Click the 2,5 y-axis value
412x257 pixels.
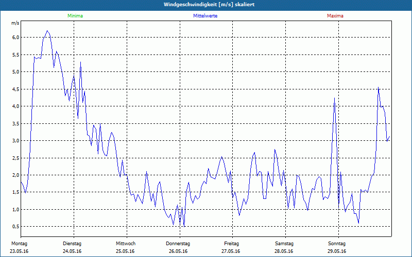tap(16, 158)
